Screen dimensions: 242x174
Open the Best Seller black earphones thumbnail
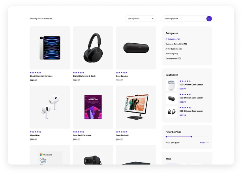coord(171,112)
